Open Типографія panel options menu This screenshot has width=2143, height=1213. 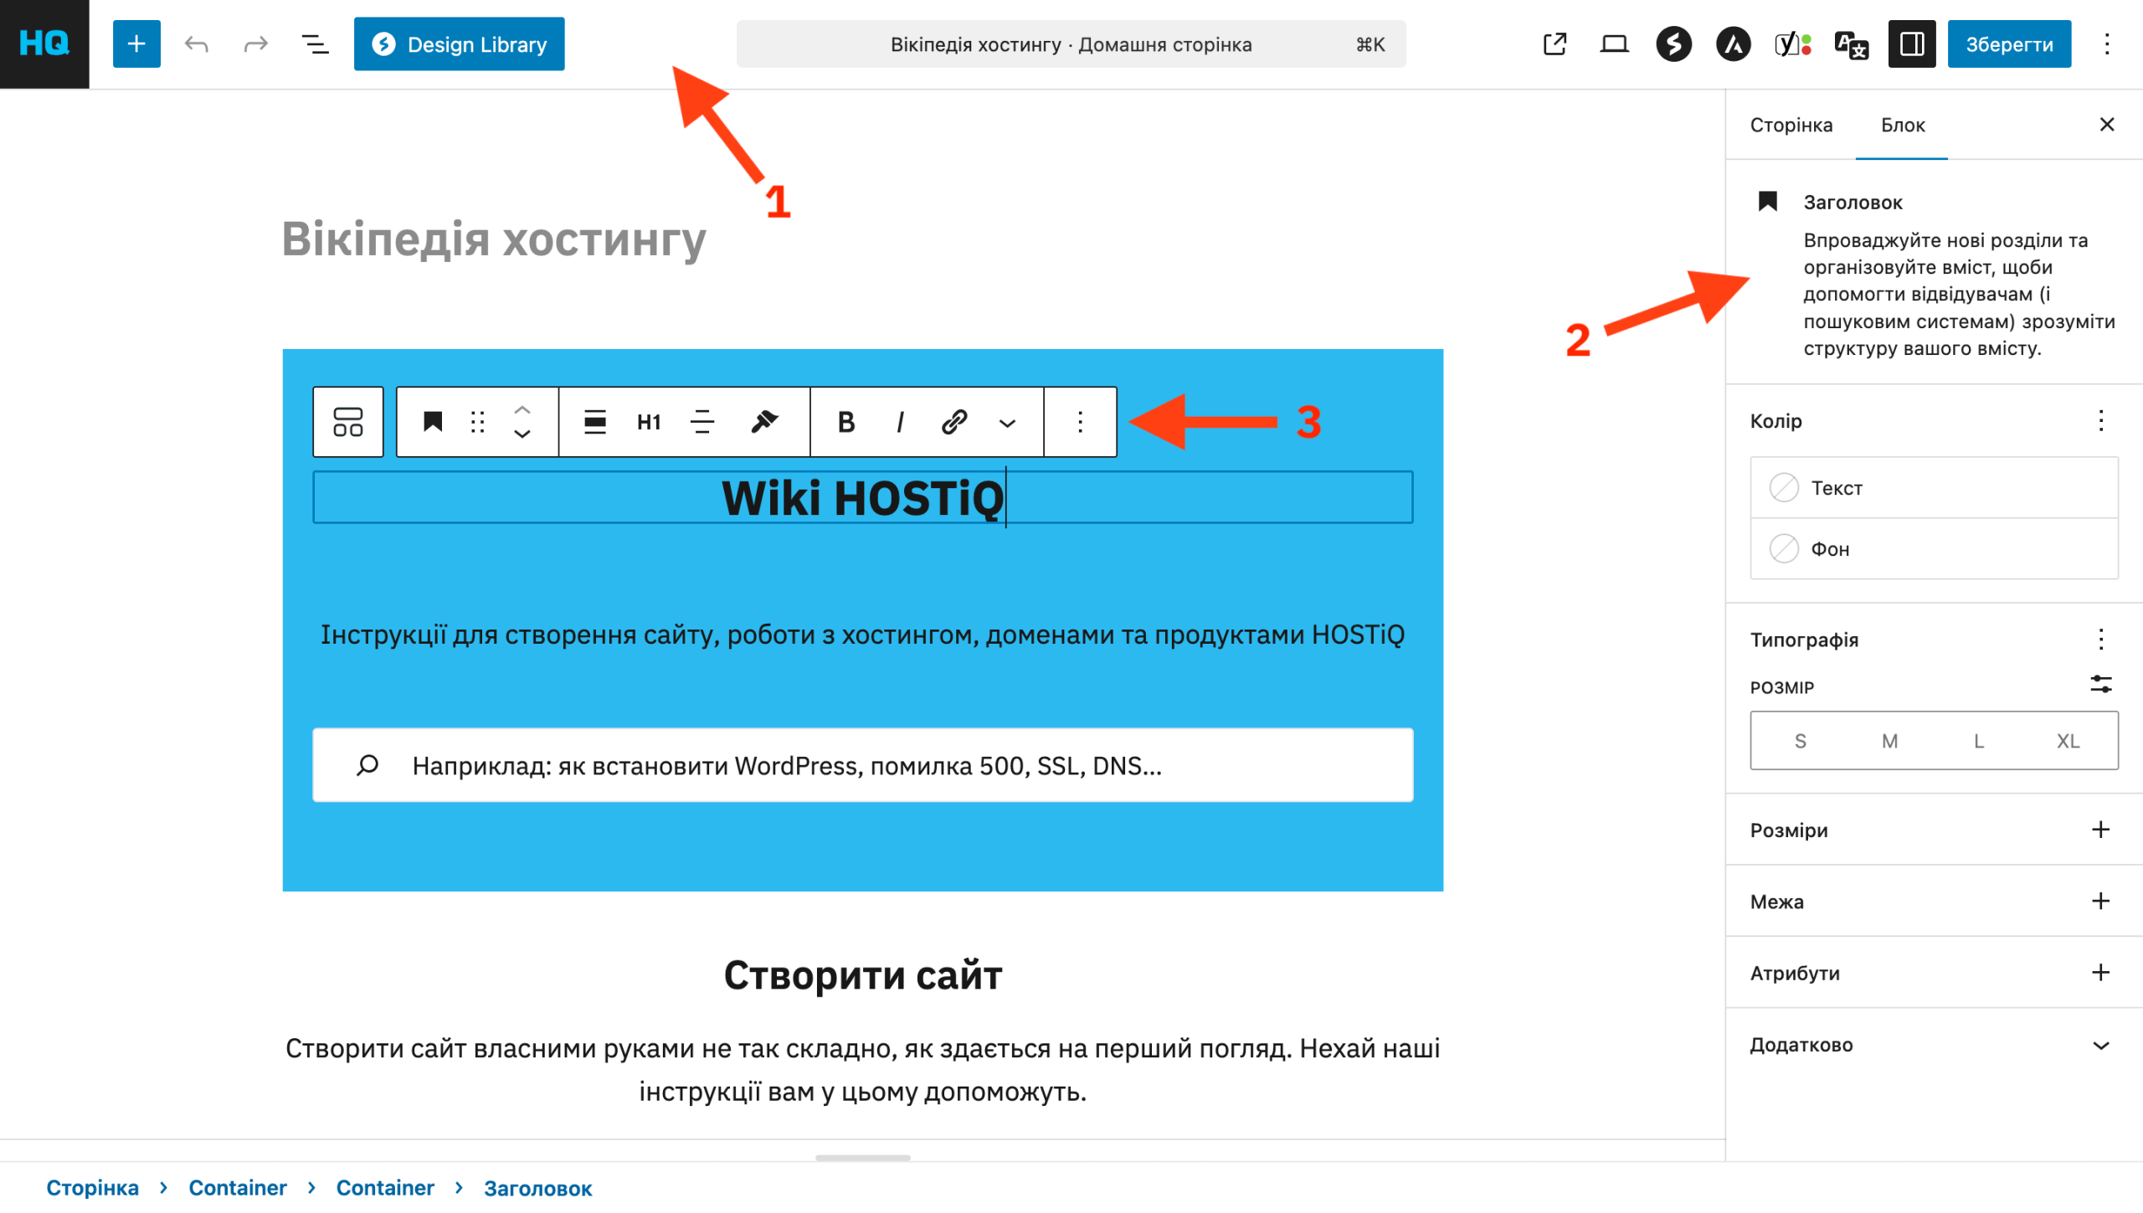coord(2100,640)
